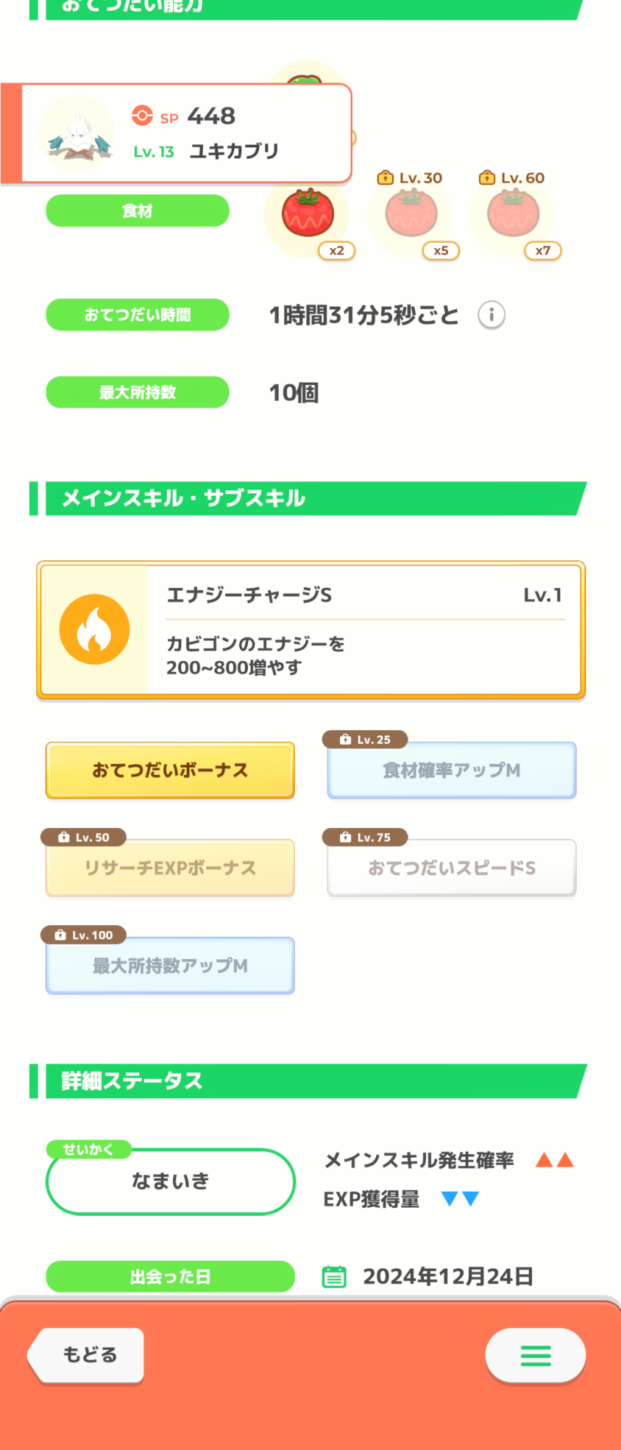Select the locked リサーチEXPボーナス sub skill
Image resolution: width=621 pixels, height=1450 pixels.
click(170, 868)
